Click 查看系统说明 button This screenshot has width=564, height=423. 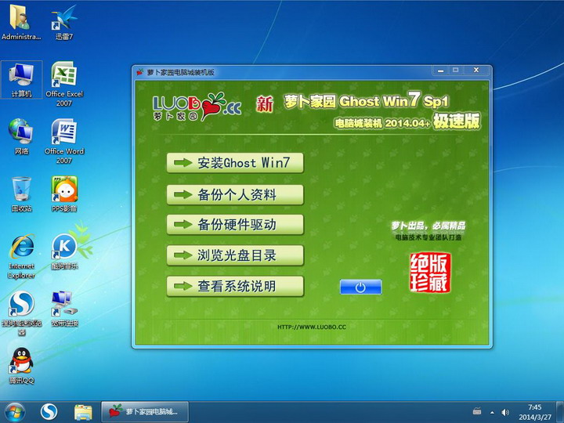[x=235, y=287]
